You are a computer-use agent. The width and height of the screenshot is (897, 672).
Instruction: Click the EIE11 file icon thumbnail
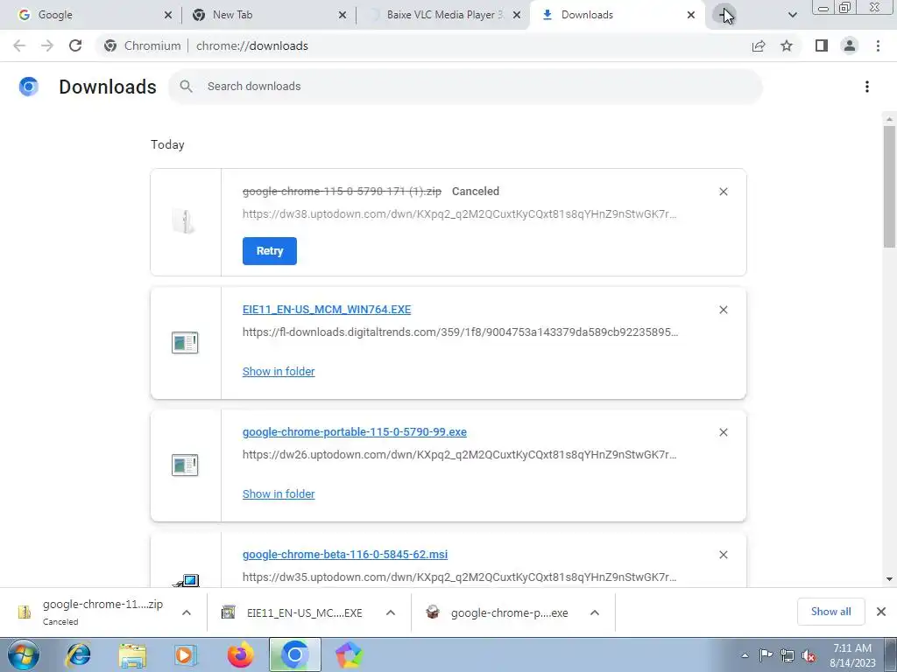pos(185,343)
